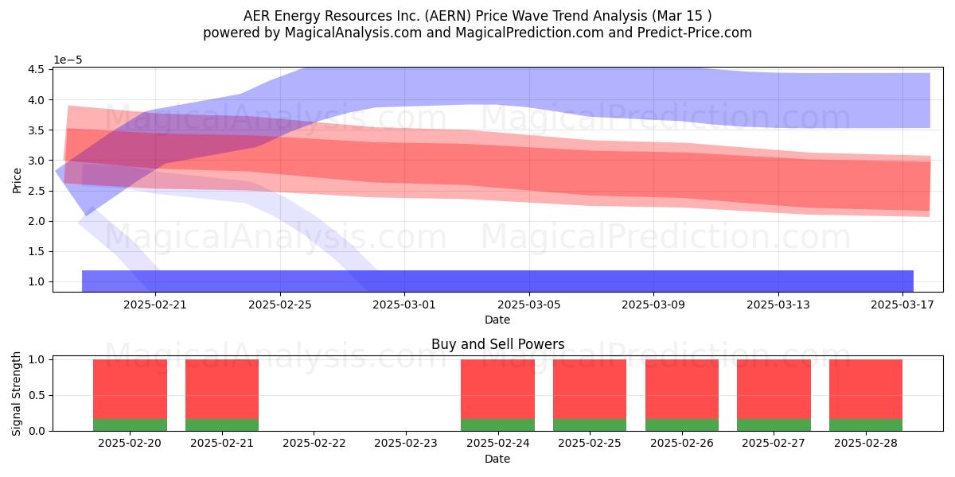Click the 2.0 price axis tick
The width and height of the screenshot is (955, 477).
[37, 221]
